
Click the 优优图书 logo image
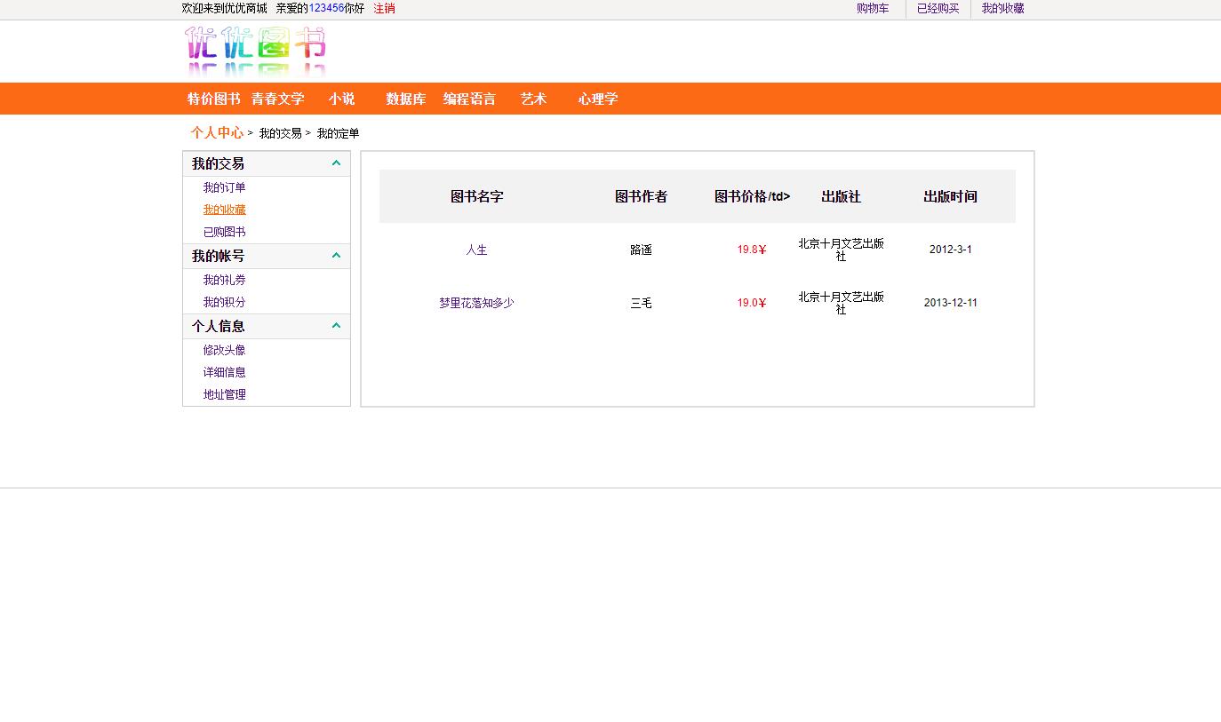click(x=256, y=51)
